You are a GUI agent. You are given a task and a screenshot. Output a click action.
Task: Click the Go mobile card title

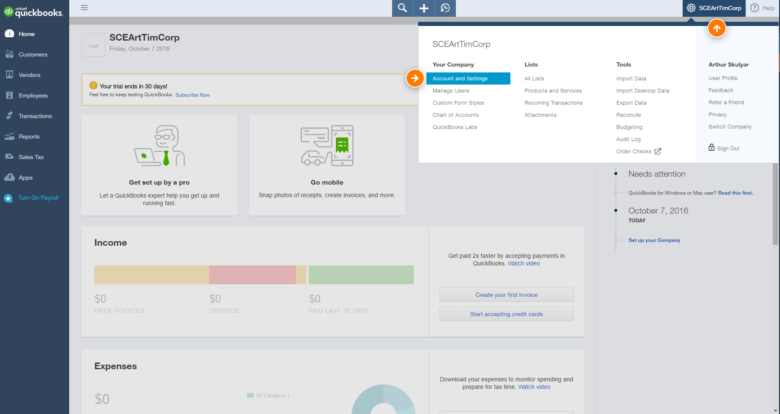coord(327,183)
